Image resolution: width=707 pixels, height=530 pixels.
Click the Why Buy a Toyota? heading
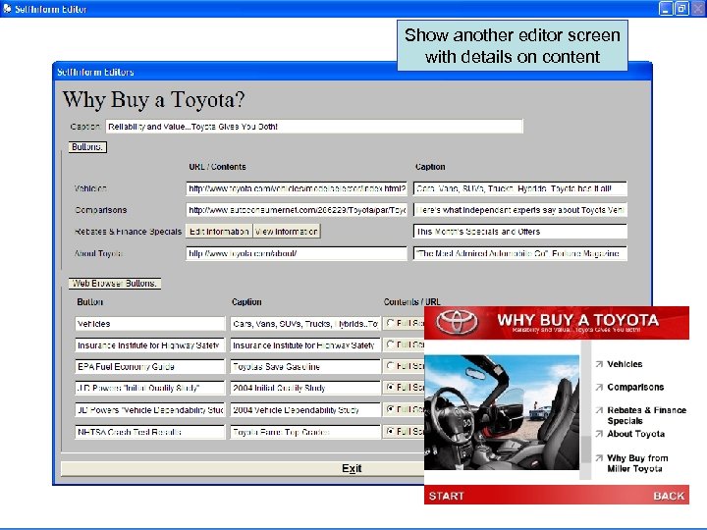click(x=153, y=99)
